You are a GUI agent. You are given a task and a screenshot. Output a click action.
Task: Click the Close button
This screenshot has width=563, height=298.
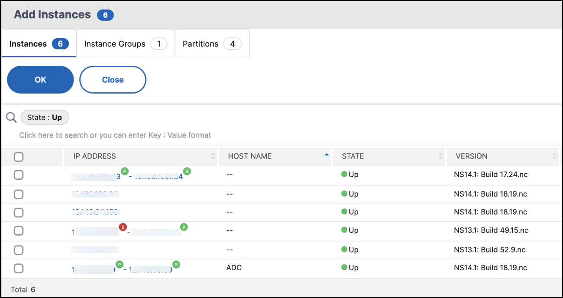point(113,80)
